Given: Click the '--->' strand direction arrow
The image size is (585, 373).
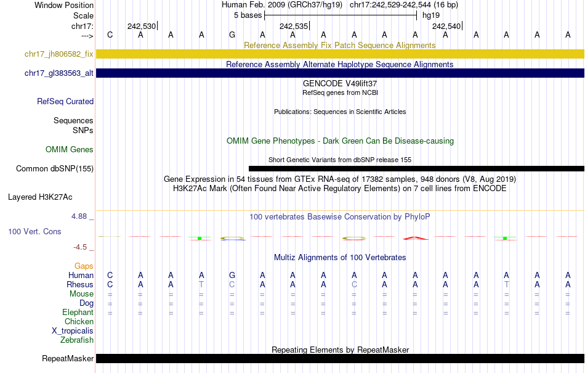Looking at the screenshot, I should pyautogui.click(x=87, y=36).
